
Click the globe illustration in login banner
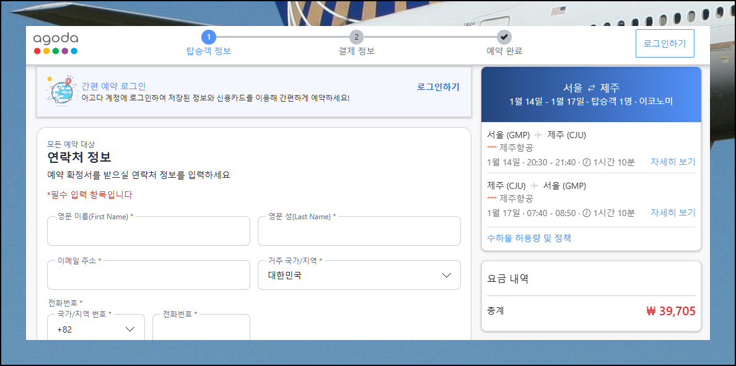point(61,90)
